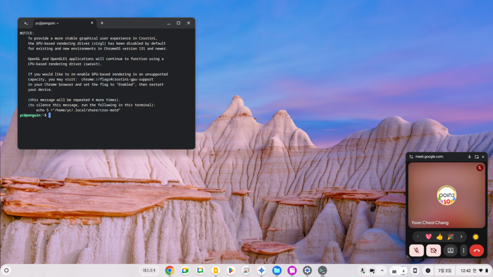Open Google Keep from the shelf
The image size is (493, 277).
click(216, 270)
